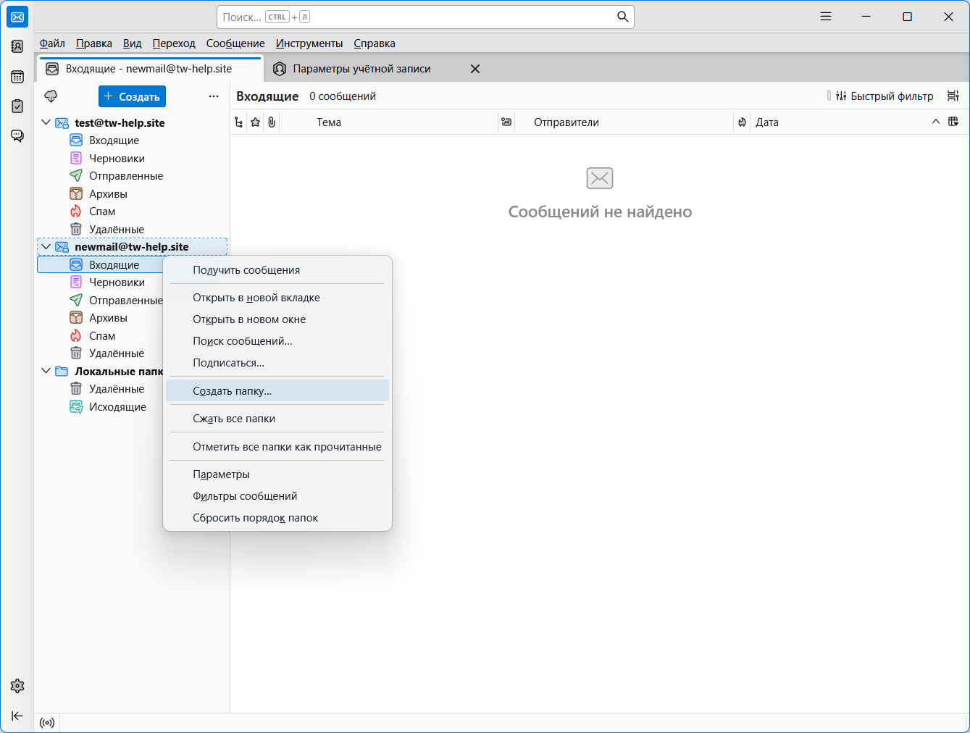Collapse the test@tw-help.site account
Screen dimensions: 970x733
click(x=46, y=122)
